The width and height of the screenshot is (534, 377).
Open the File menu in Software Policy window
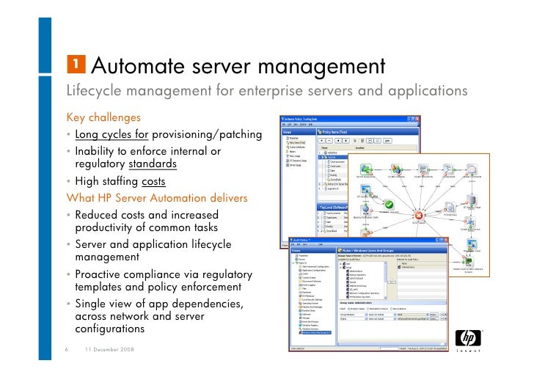click(284, 124)
